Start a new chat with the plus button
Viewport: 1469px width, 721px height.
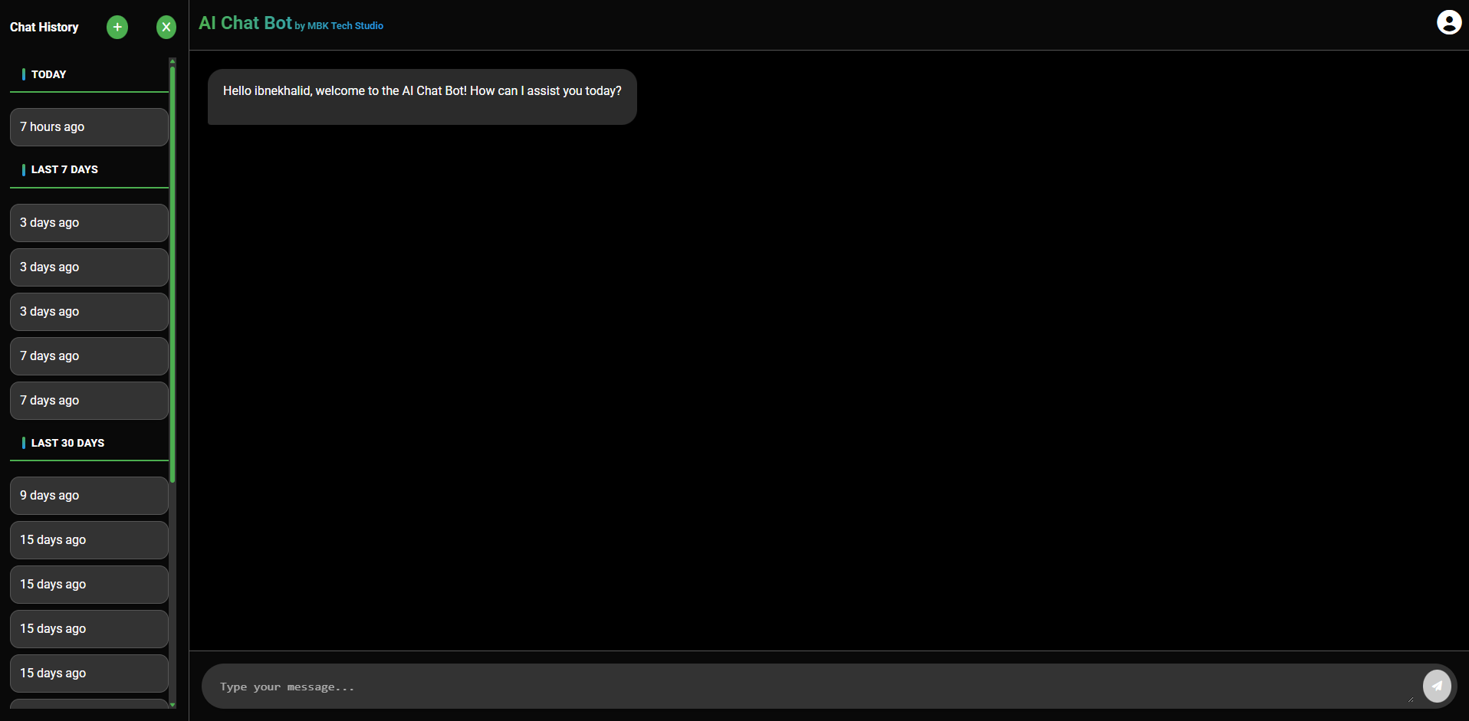(117, 28)
